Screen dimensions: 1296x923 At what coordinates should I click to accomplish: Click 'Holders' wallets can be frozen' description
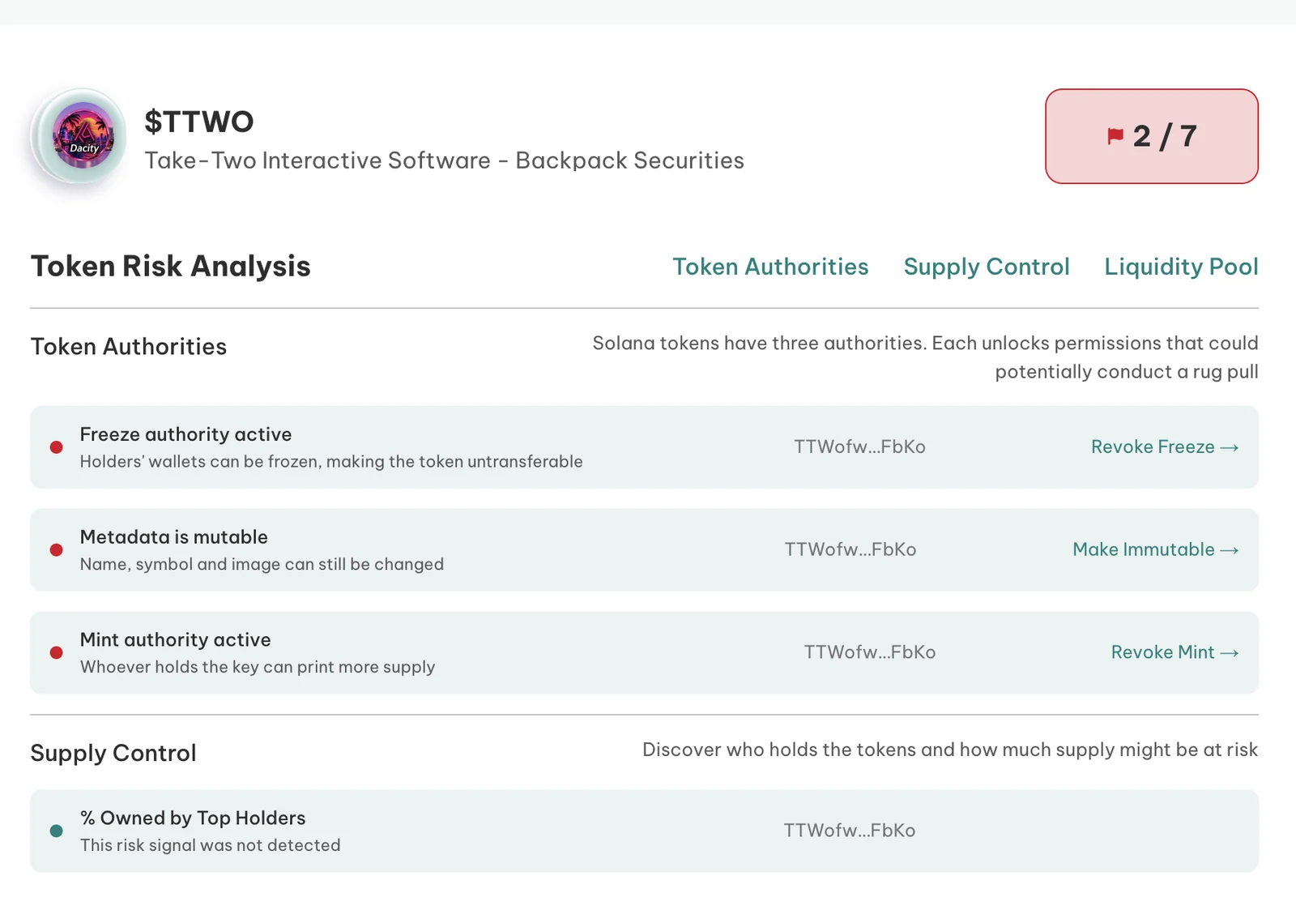coord(331,461)
